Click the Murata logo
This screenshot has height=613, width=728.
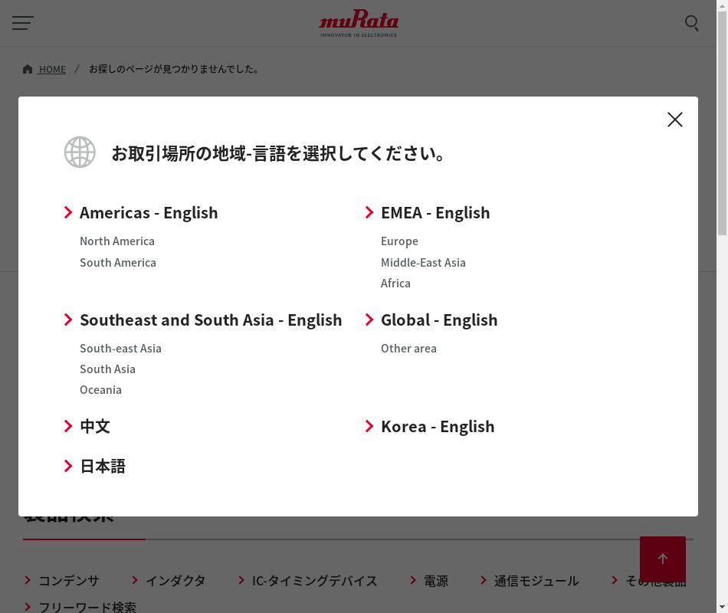tap(359, 24)
